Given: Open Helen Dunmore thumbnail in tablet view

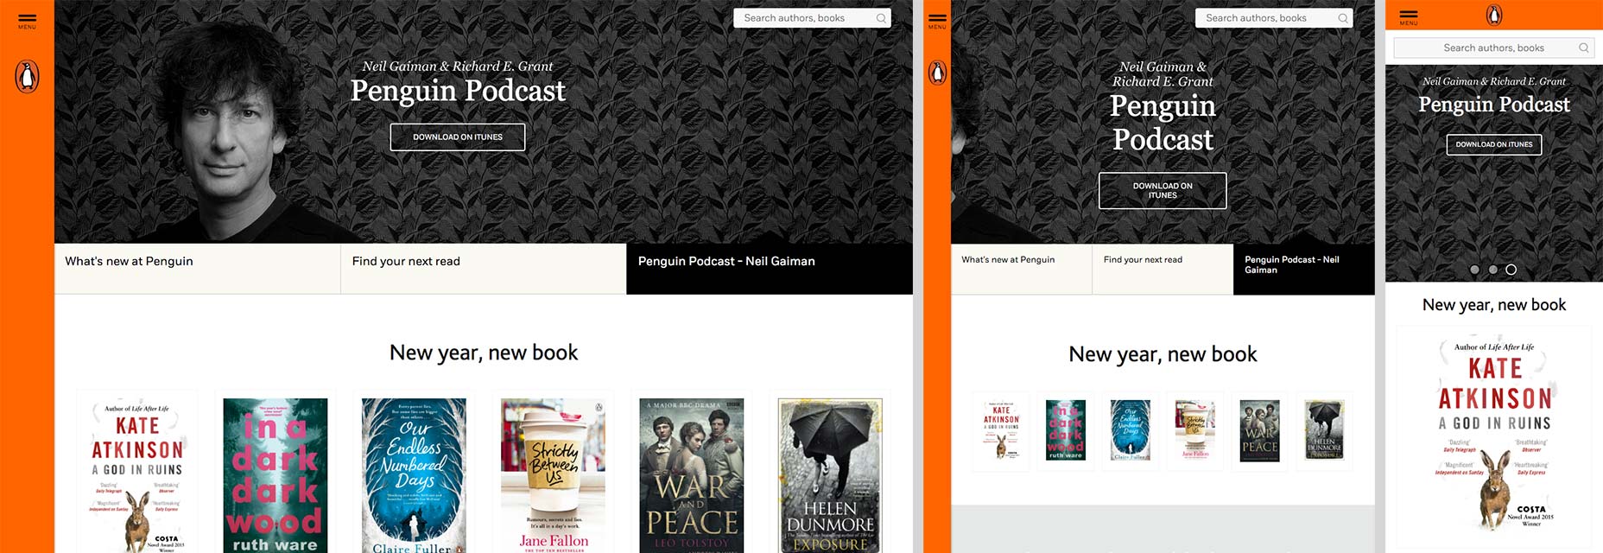Looking at the screenshot, I should (1324, 430).
